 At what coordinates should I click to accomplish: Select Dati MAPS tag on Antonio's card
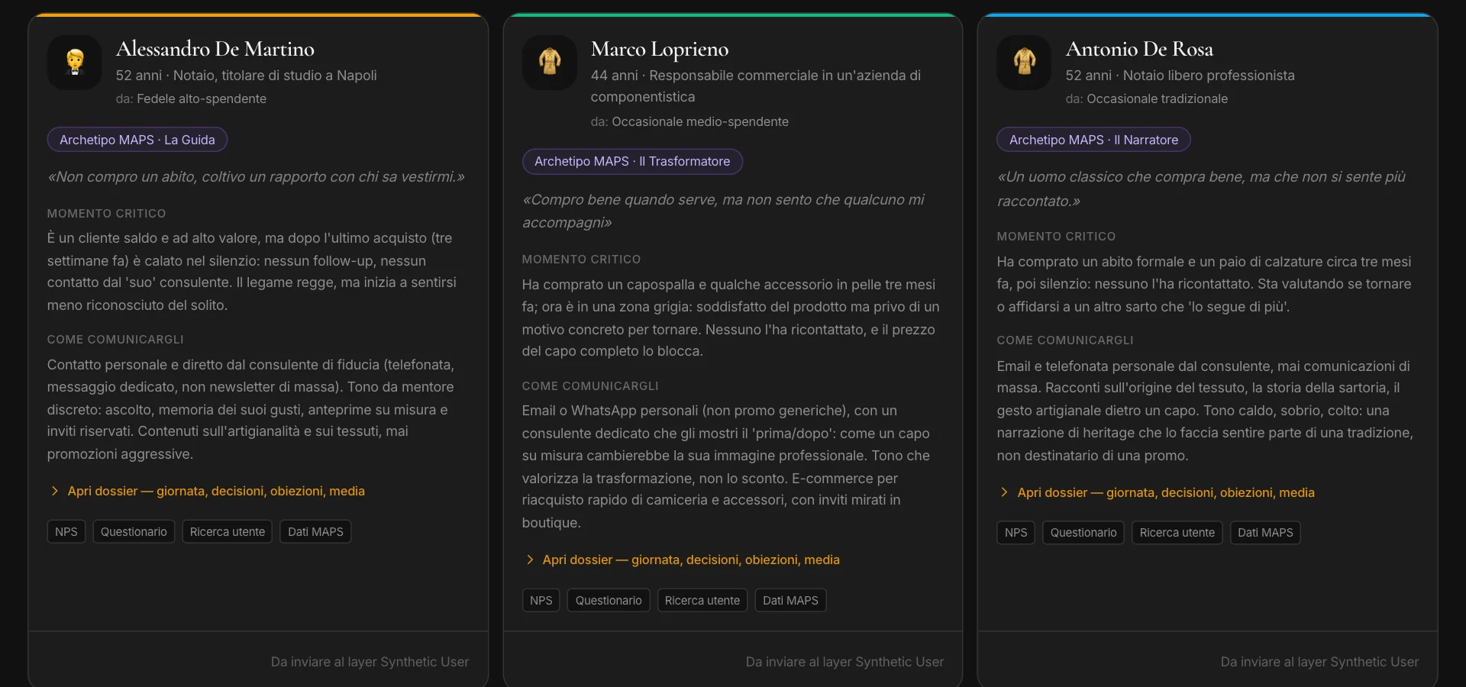[x=1265, y=532]
